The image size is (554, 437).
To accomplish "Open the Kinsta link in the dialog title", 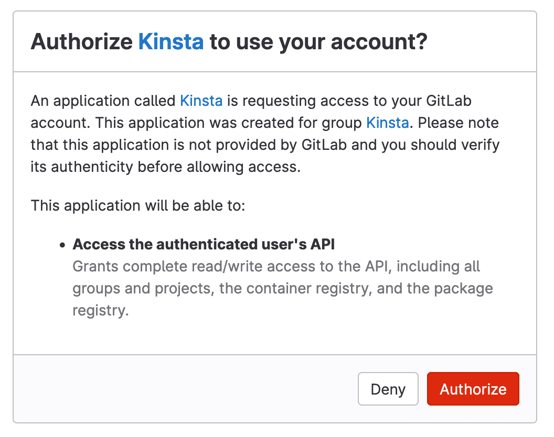I will tap(171, 41).
